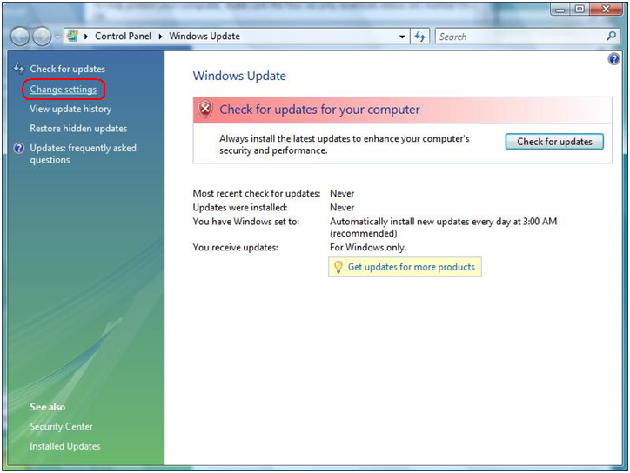The image size is (630, 473).
Task: Maximize the Windows Update window
Action: click(x=580, y=9)
